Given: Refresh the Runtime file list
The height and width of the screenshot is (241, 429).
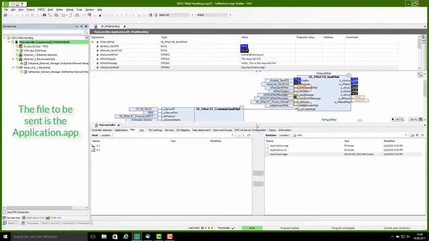Looking at the screenshot, I should click(x=422, y=135).
